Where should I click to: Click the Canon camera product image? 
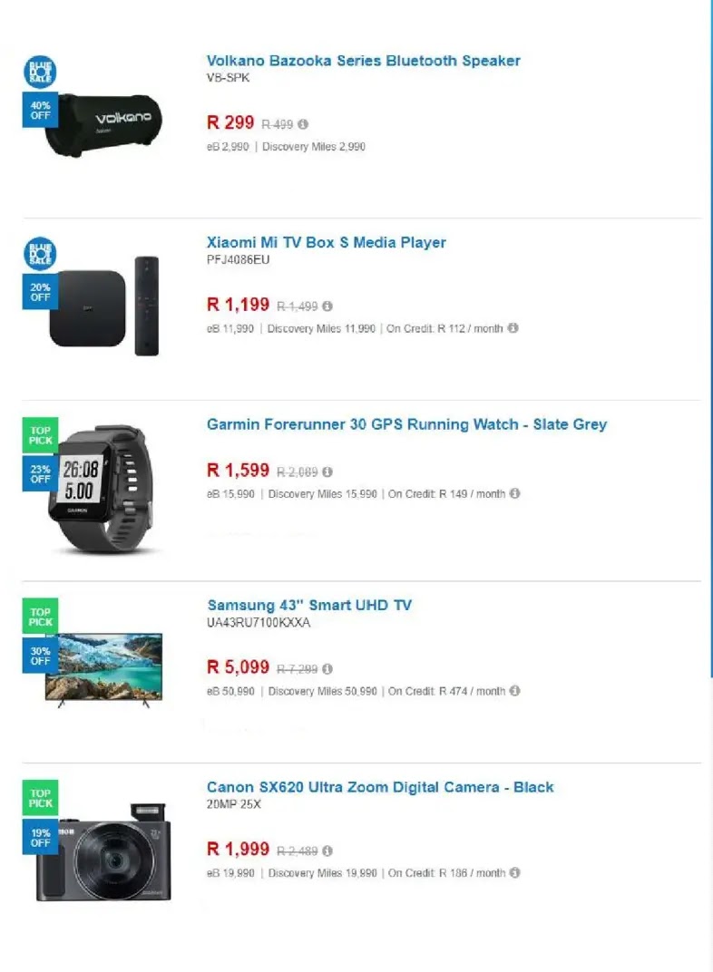103,852
